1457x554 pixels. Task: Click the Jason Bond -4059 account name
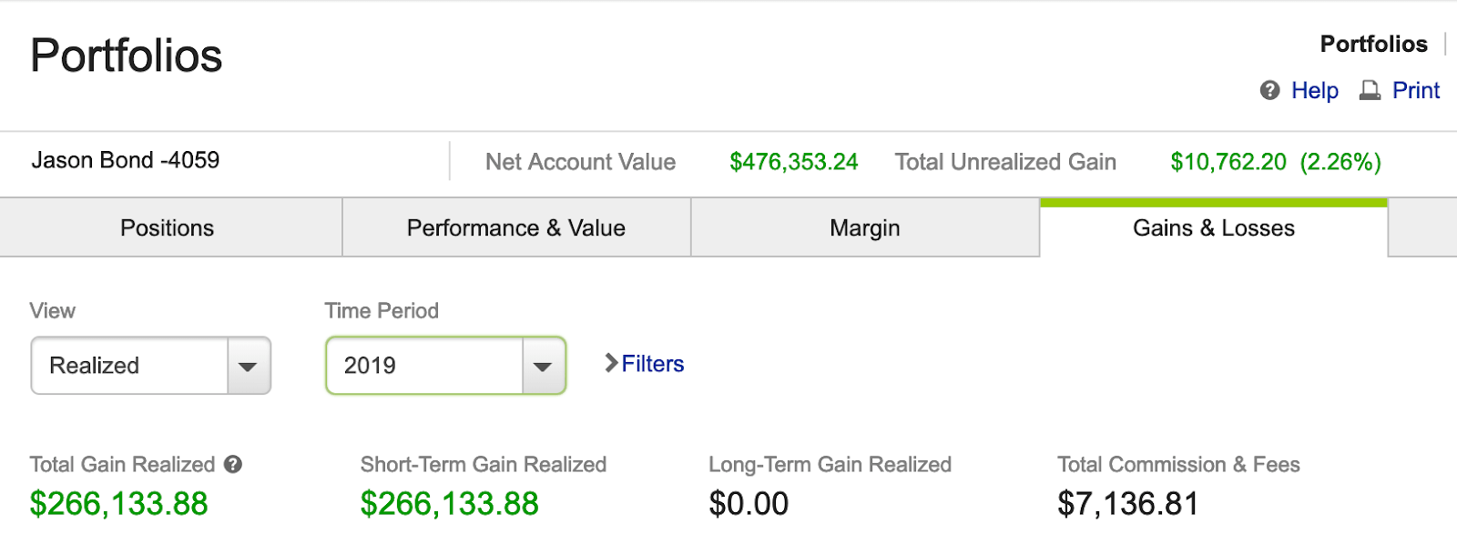(x=126, y=160)
